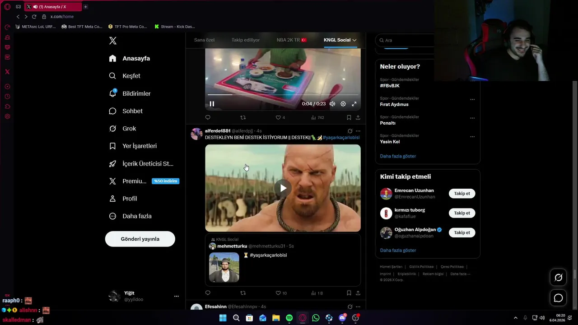Screen dimensions: 578x325
Task: Open WhatsApp from the taskbar
Action: click(x=316, y=318)
